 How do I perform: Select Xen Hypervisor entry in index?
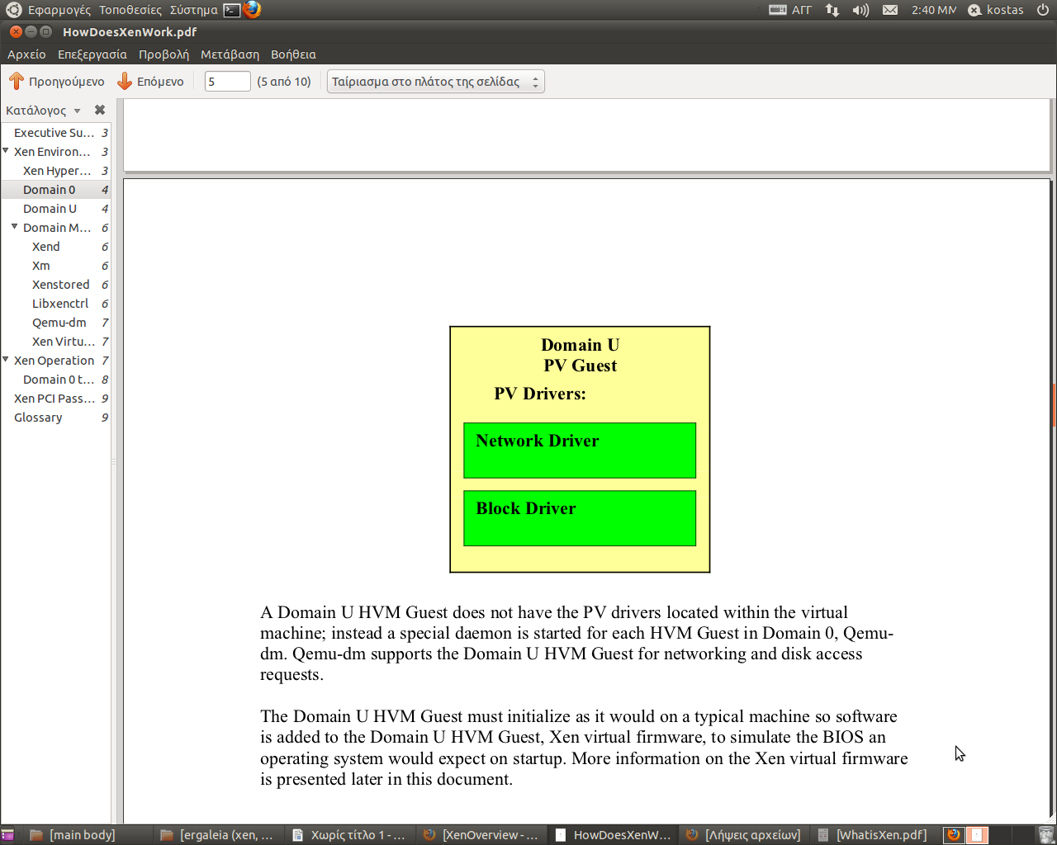[55, 171]
